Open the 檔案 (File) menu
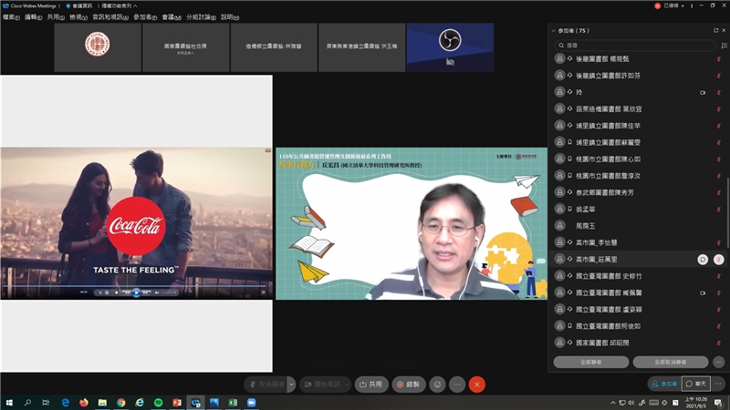 (11, 17)
